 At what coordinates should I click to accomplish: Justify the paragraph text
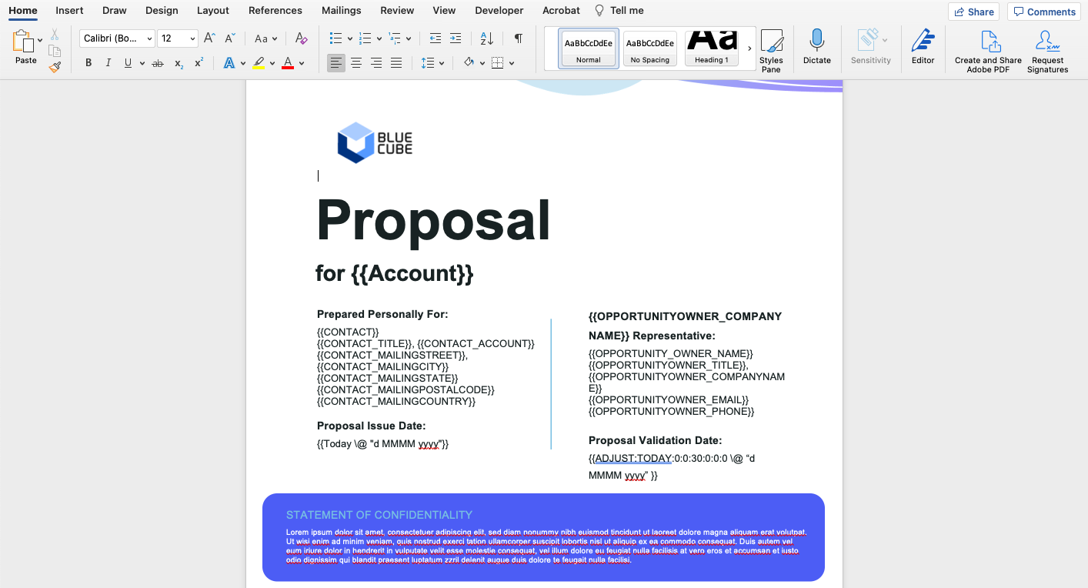(396, 63)
